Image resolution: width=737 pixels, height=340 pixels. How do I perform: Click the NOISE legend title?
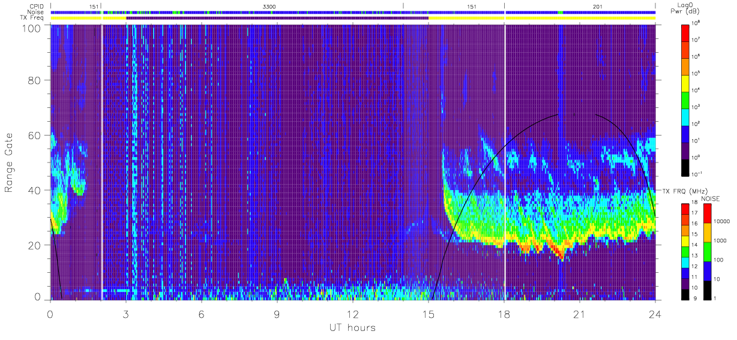click(x=712, y=198)
